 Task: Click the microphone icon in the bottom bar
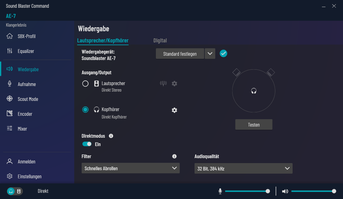pyautogui.click(x=220, y=191)
